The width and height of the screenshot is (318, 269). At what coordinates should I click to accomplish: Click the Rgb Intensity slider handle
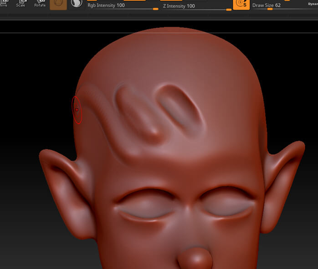click(155, 9)
